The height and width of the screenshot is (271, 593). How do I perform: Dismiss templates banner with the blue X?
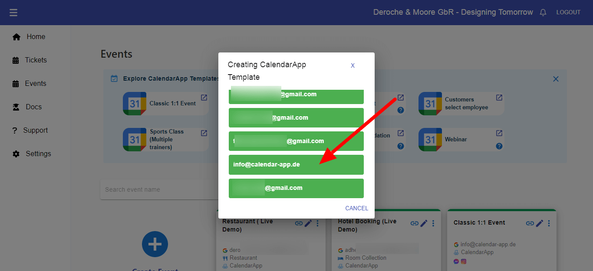click(556, 79)
